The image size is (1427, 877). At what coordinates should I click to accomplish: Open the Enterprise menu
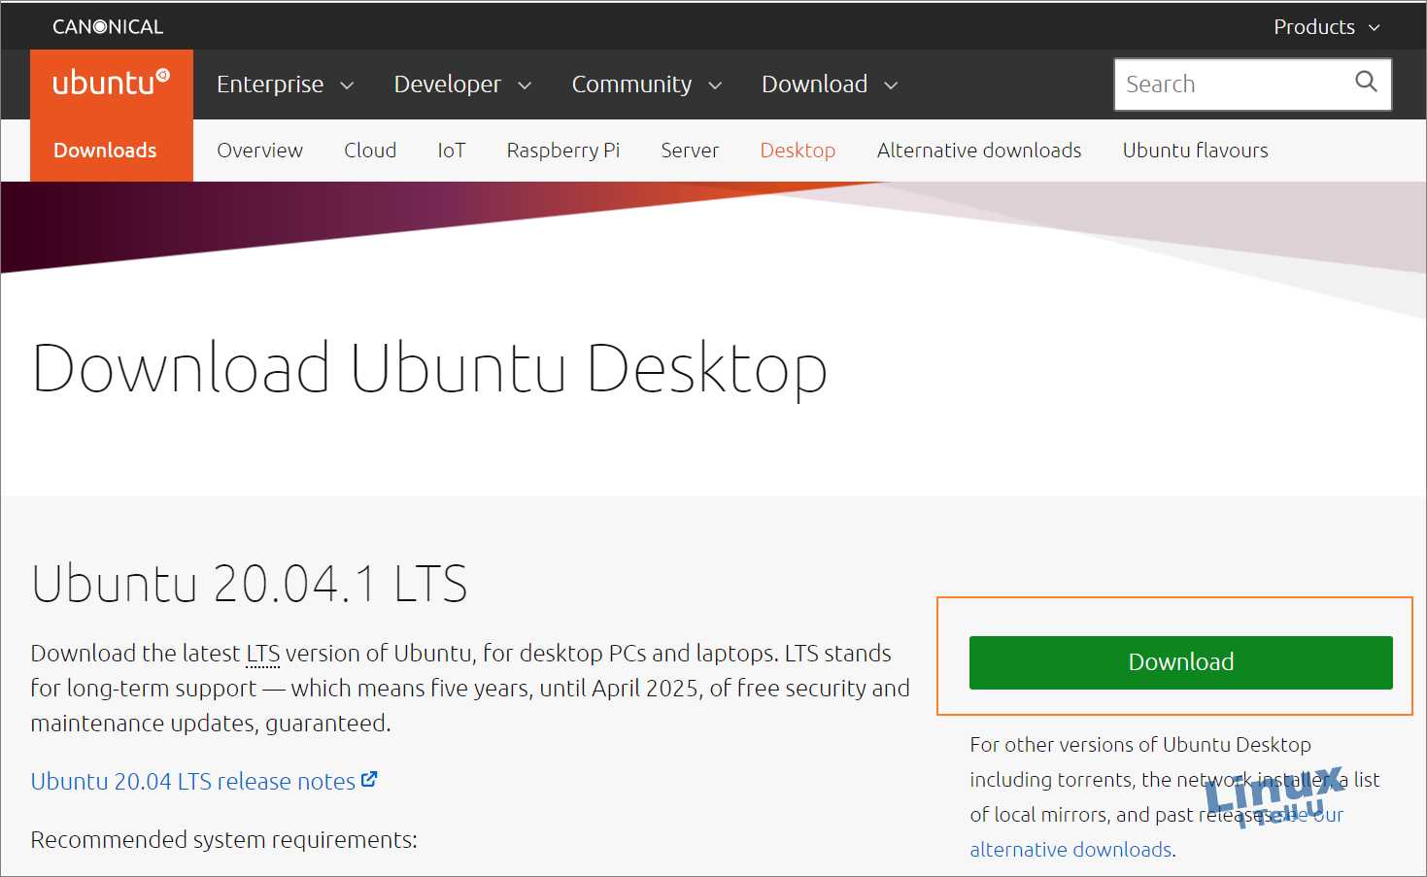[286, 84]
